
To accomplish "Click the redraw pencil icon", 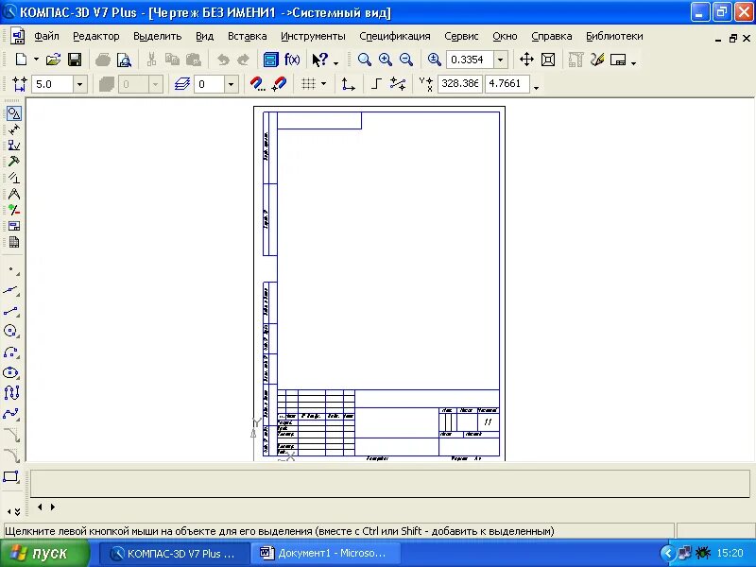I will [x=597, y=60].
